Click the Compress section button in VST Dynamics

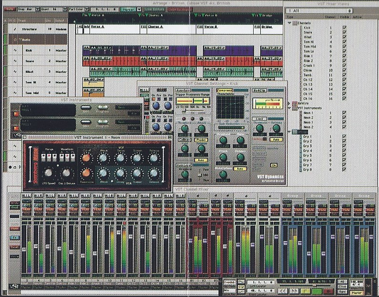[224, 90]
